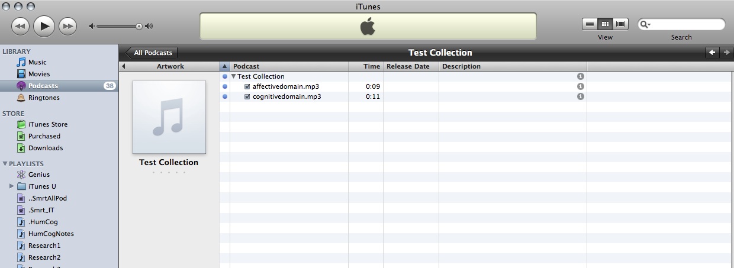Sort by Release Date column header
The image size is (734, 268).
tap(411, 66)
